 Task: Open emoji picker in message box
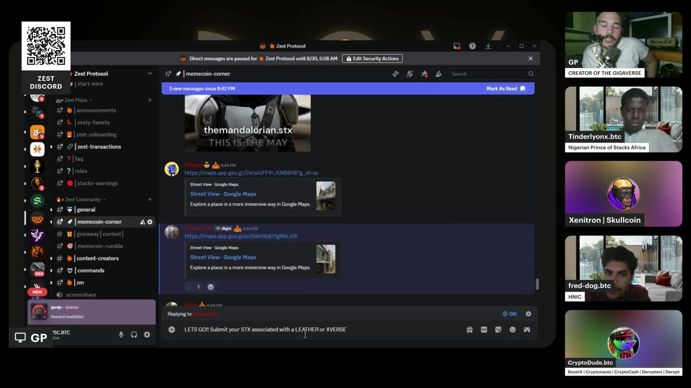pos(512,329)
